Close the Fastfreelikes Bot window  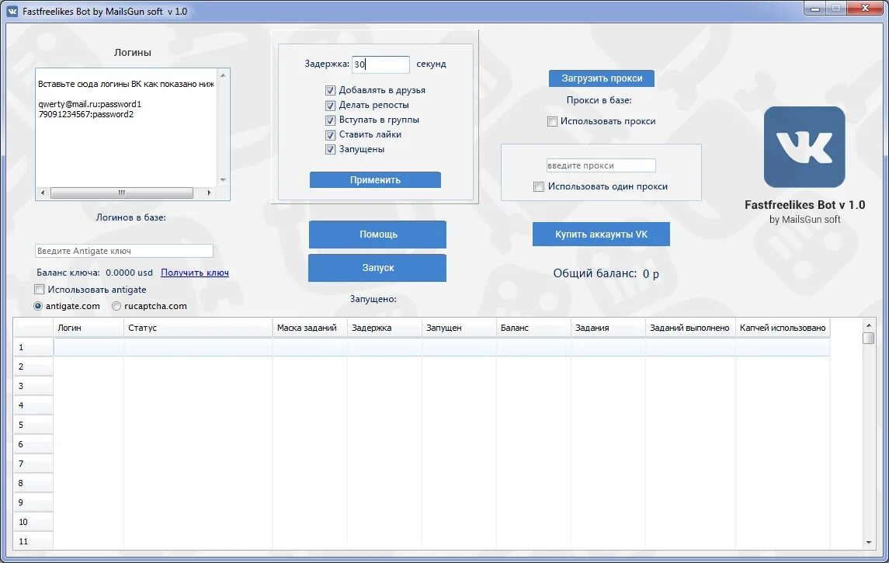click(x=865, y=8)
